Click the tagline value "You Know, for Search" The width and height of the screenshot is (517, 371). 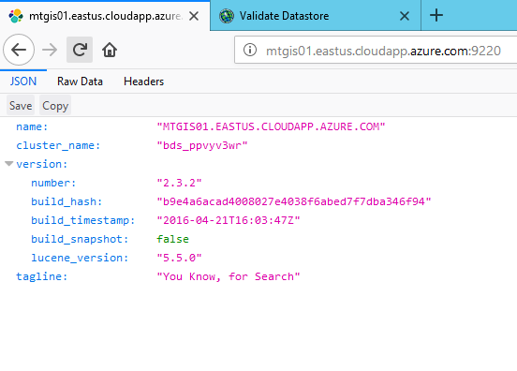(x=229, y=276)
